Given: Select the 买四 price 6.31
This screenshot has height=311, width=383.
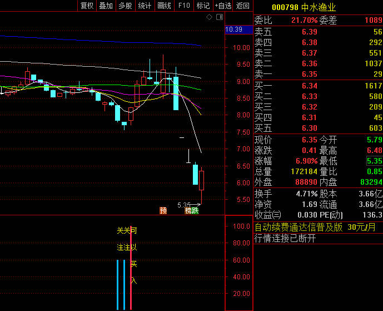Looking at the screenshot, I should 309,117.
